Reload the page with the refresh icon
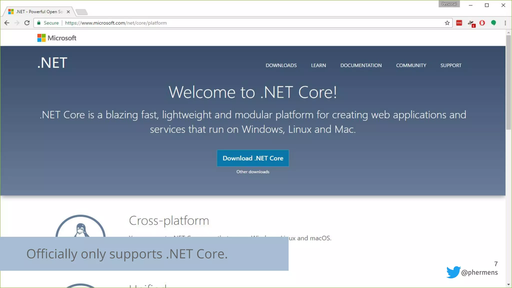The image size is (512, 288). tap(27, 23)
